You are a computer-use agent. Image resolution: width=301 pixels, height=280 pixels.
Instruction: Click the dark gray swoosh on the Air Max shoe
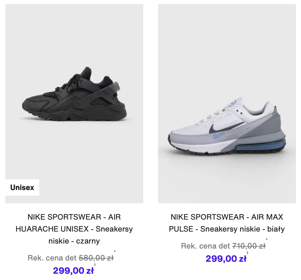click(x=227, y=127)
